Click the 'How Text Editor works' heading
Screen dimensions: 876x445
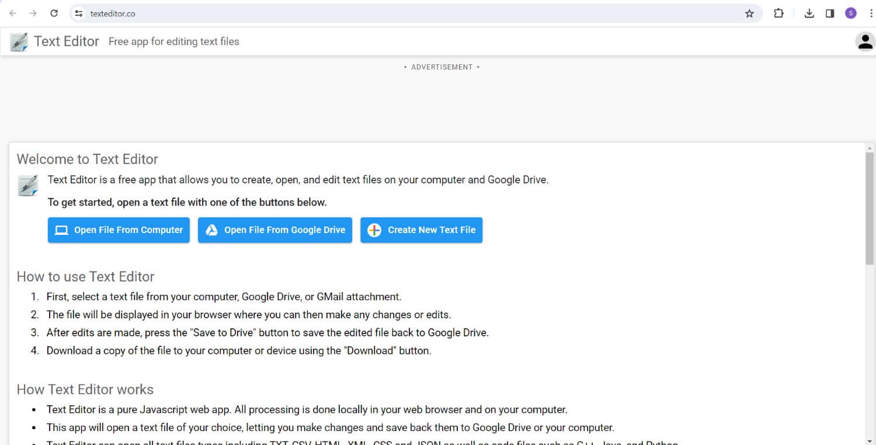click(x=85, y=390)
